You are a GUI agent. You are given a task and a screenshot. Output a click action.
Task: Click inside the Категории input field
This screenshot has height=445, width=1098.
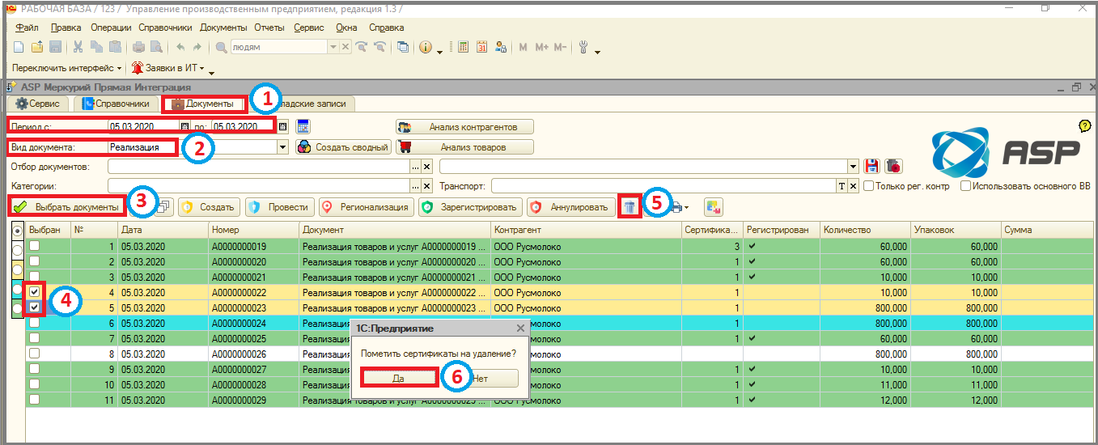[259, 185]
